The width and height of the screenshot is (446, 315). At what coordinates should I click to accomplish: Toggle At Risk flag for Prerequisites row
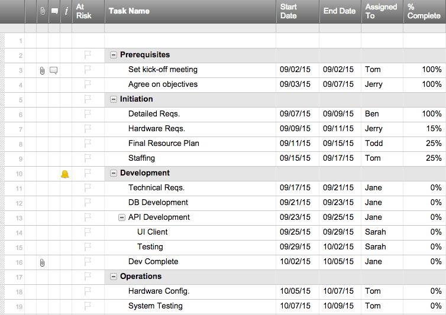click(x=88, y=55)
